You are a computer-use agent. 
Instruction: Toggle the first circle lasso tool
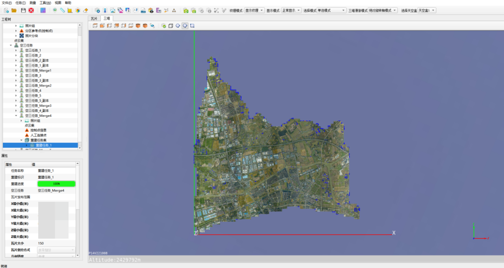(x=178, y=26)
